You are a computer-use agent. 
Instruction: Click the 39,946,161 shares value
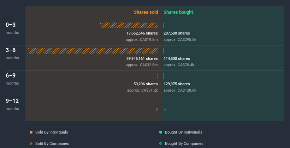click(142, 59)
